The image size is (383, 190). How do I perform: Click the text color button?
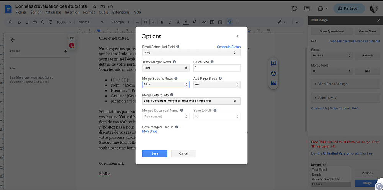[x=186, y=22]
